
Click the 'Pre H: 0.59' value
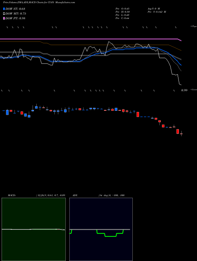(123, 12)
